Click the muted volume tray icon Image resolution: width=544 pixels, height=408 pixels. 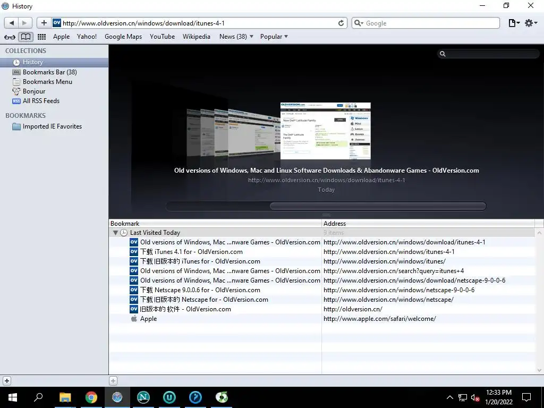(475, 397)
